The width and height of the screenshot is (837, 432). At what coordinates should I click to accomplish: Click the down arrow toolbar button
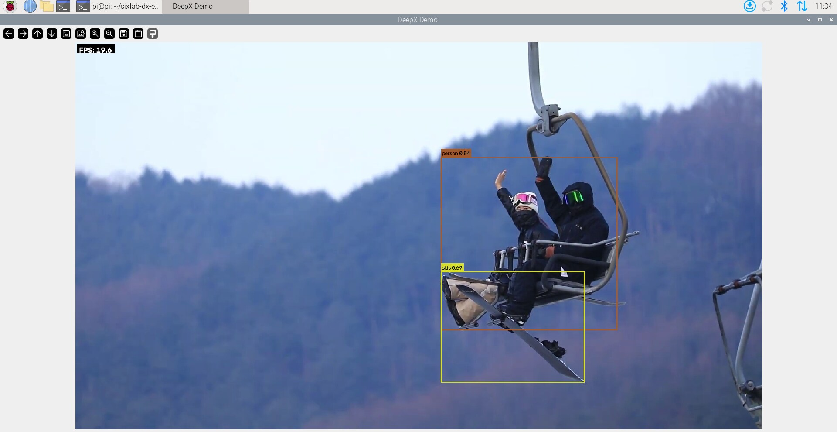point(52,34)
